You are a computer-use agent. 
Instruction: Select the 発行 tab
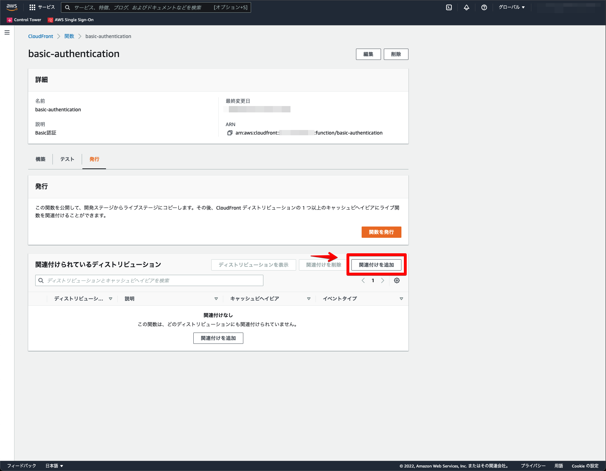pyautogui.click(x=94, y=159)
